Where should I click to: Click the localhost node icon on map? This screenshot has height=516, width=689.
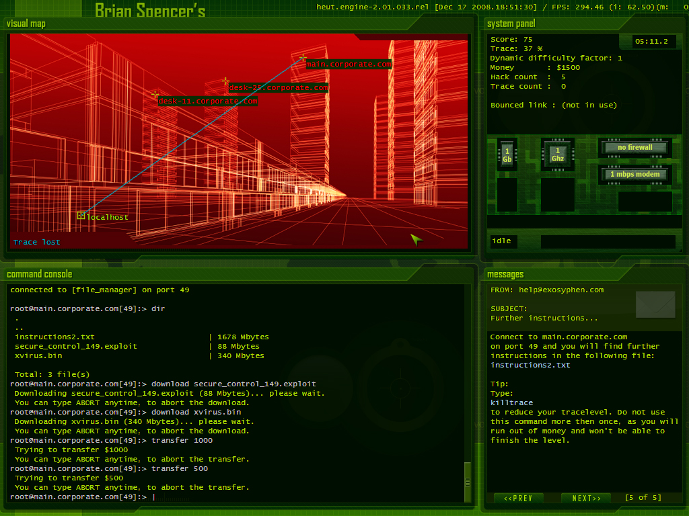81,215
